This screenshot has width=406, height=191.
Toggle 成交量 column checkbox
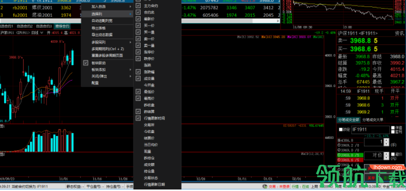[x=138, y=78]
